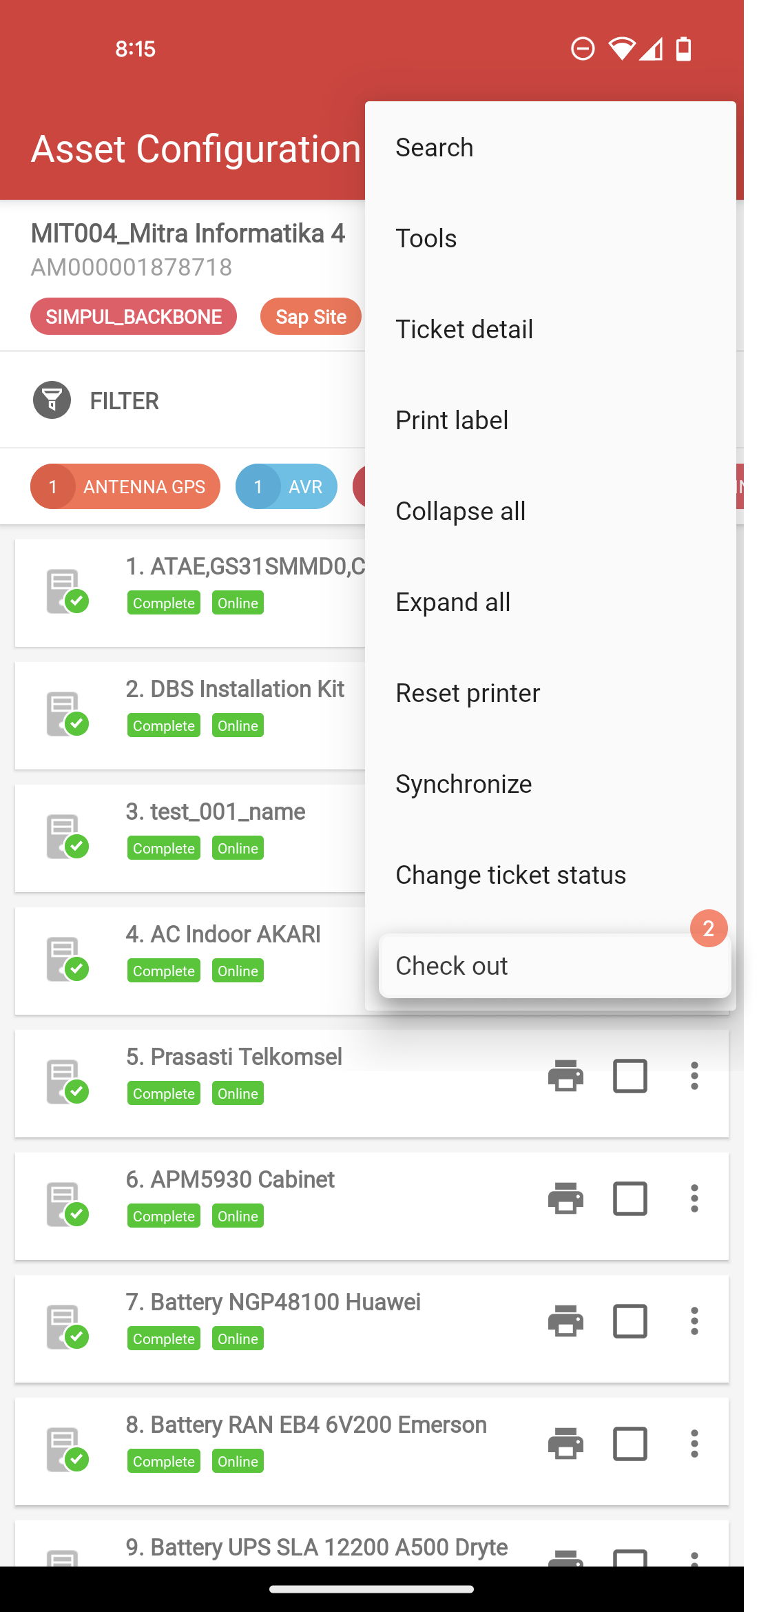Open the ATAE,GS31SMMD0 asset card
759x1612 pixels.
(x=190, y=592)
